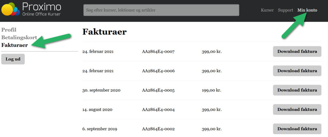Click the Proximo colored circles logo
Viewport: 328px width, 137px height.
(11, 9)
